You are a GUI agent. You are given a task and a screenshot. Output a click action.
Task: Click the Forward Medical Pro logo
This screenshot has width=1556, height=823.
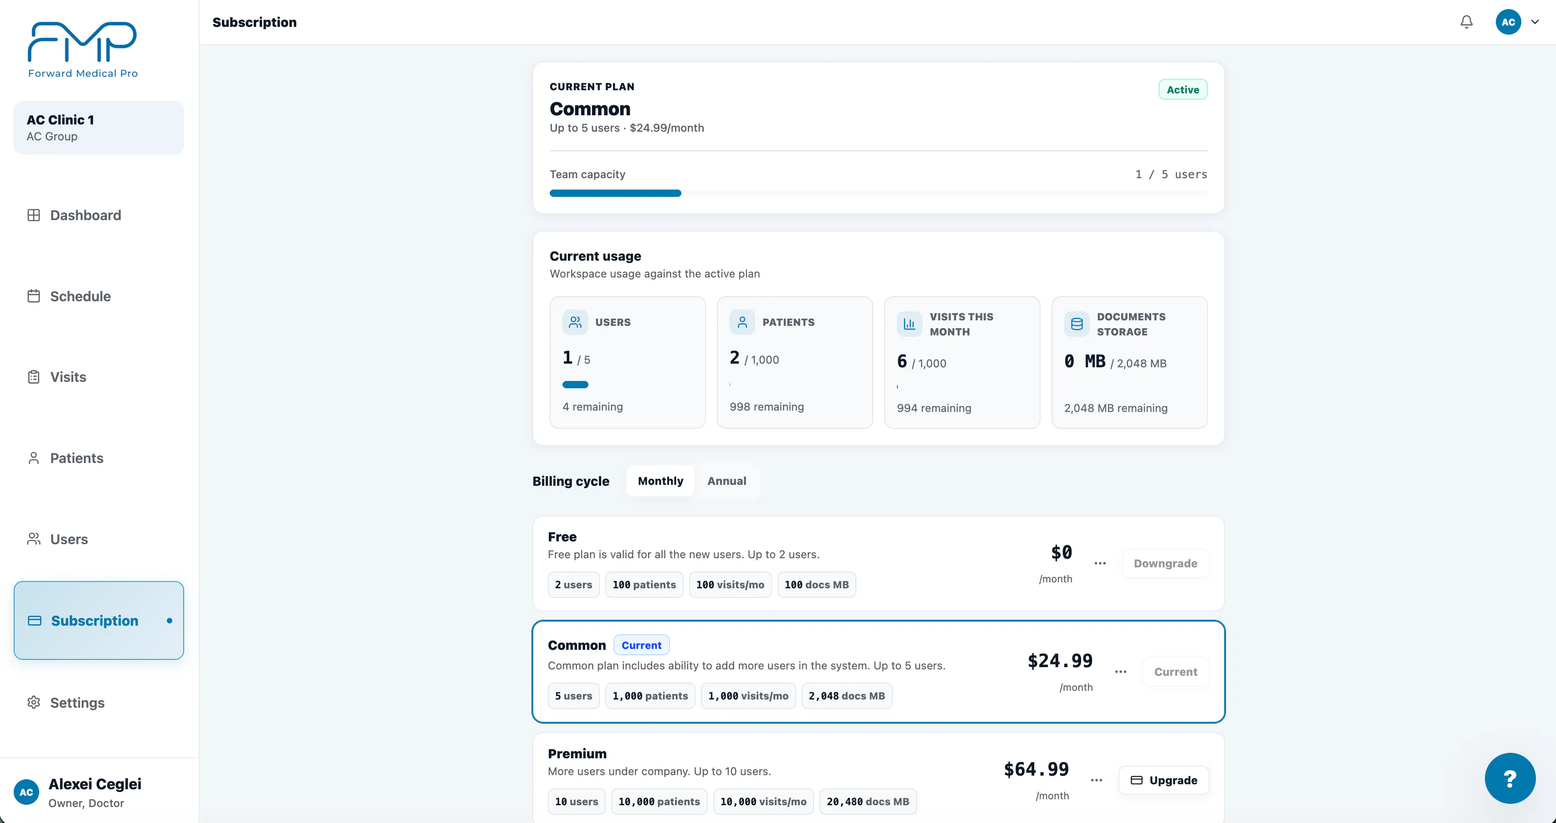click(x=83, y=50)
